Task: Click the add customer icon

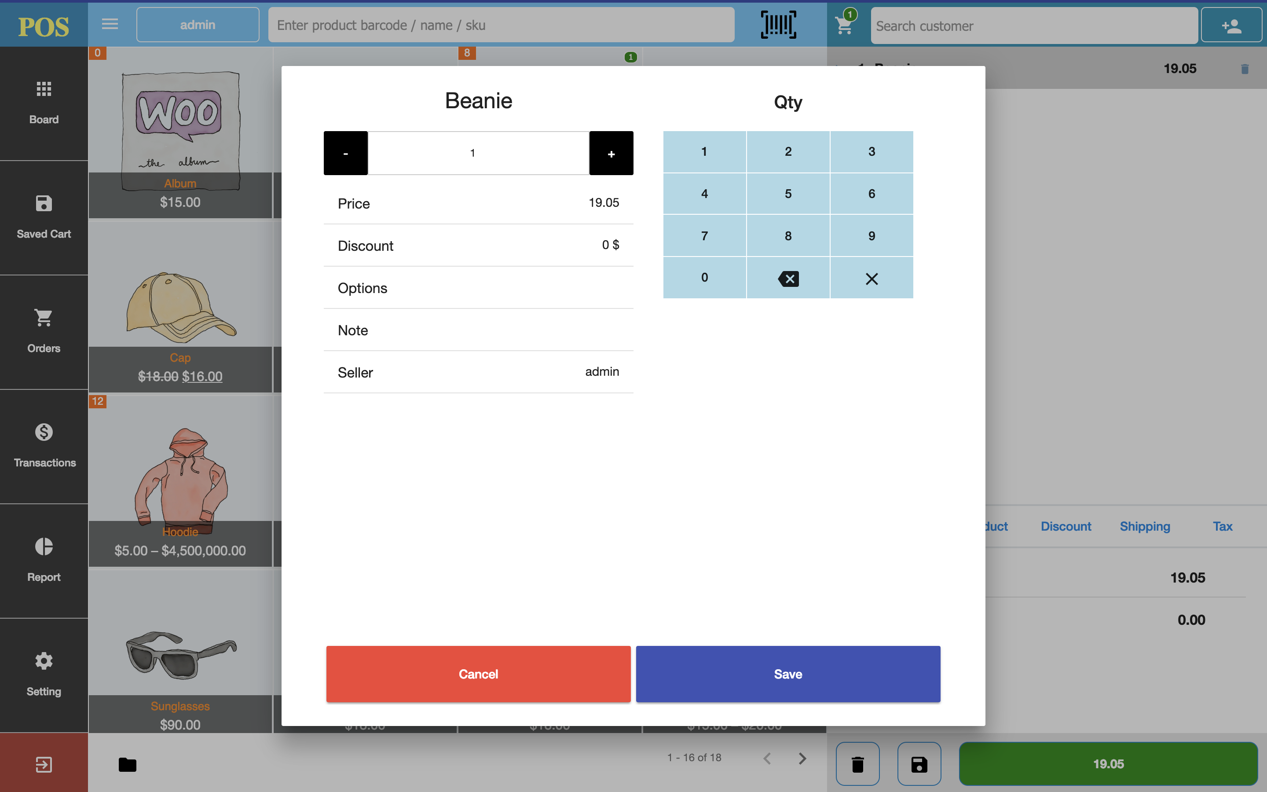Action: [x=1231, y=26]
